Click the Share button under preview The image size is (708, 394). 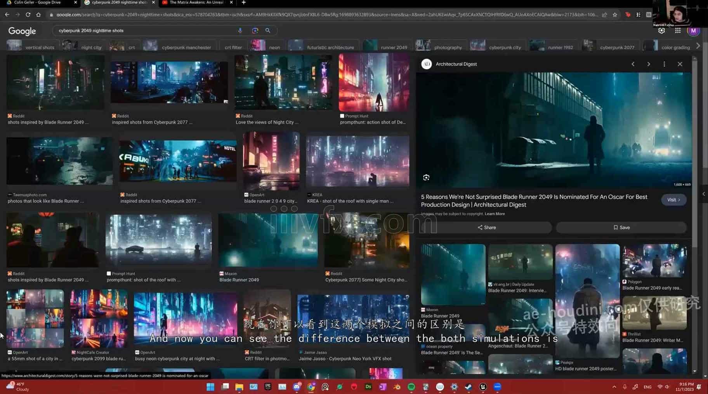pyautogui.click(x=486, y=228)
